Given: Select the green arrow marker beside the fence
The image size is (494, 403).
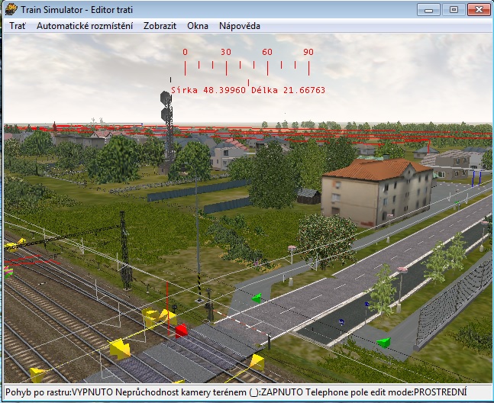Looking at the screenshot, I should tap(384, 342).
